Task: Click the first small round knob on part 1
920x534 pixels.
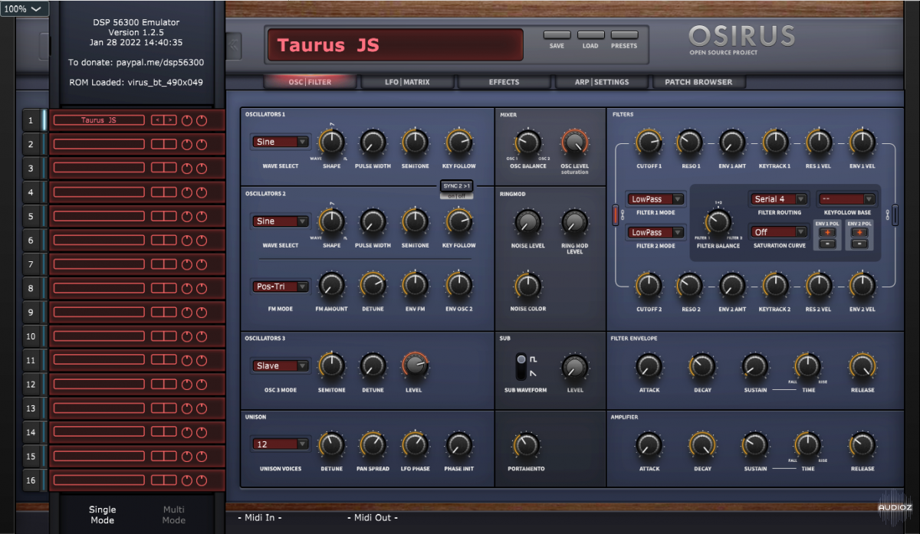Action: (187, 120)
